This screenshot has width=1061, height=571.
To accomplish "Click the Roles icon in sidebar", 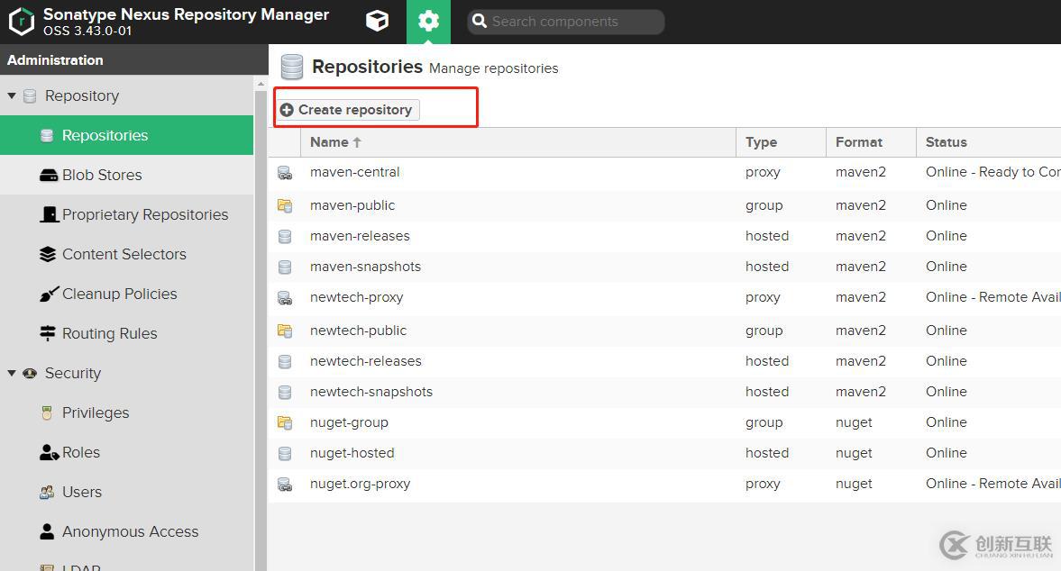I will (49, 453).
